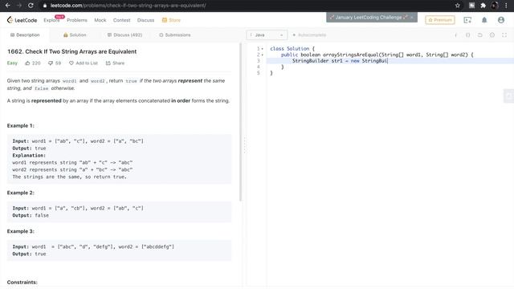
Task: Open the notifications bell
Action: 484,20
